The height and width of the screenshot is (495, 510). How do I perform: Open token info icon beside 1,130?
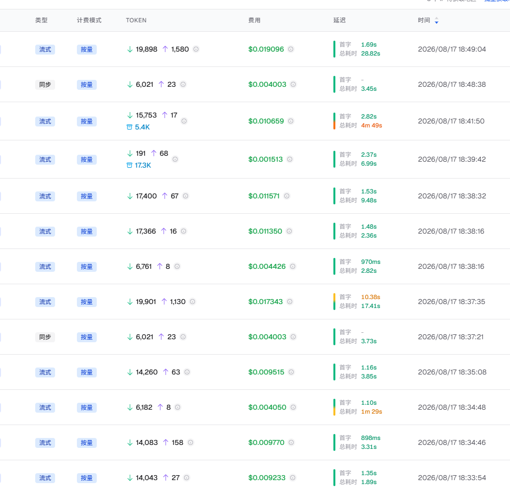click(x=192, y=302)
